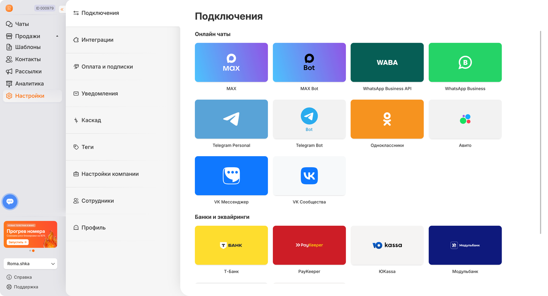Image resolution: width=548 pixels, height=296 pixels.
Task: Open the Сотрудники settings tab
Action: point(123,201)
